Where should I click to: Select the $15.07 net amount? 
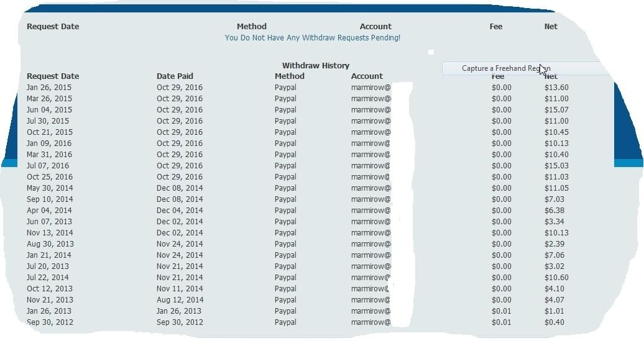click(556, 110)
